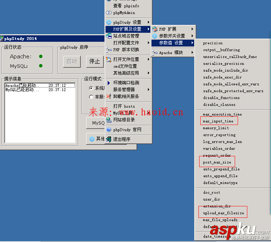Select memory_limit parameter
Image resolution: width=271 pixels, height=242 pixels.
click(216, 128)
